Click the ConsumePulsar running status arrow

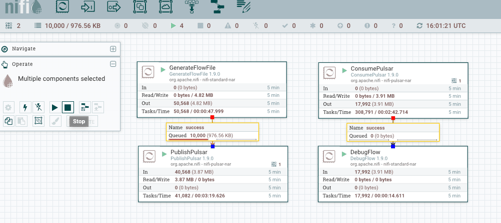click(344, 70)
